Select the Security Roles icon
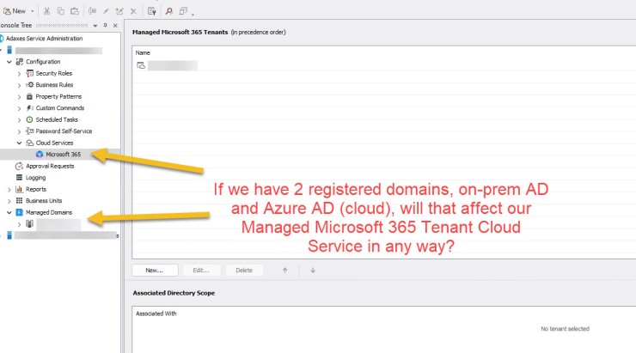 coord(29,73)
